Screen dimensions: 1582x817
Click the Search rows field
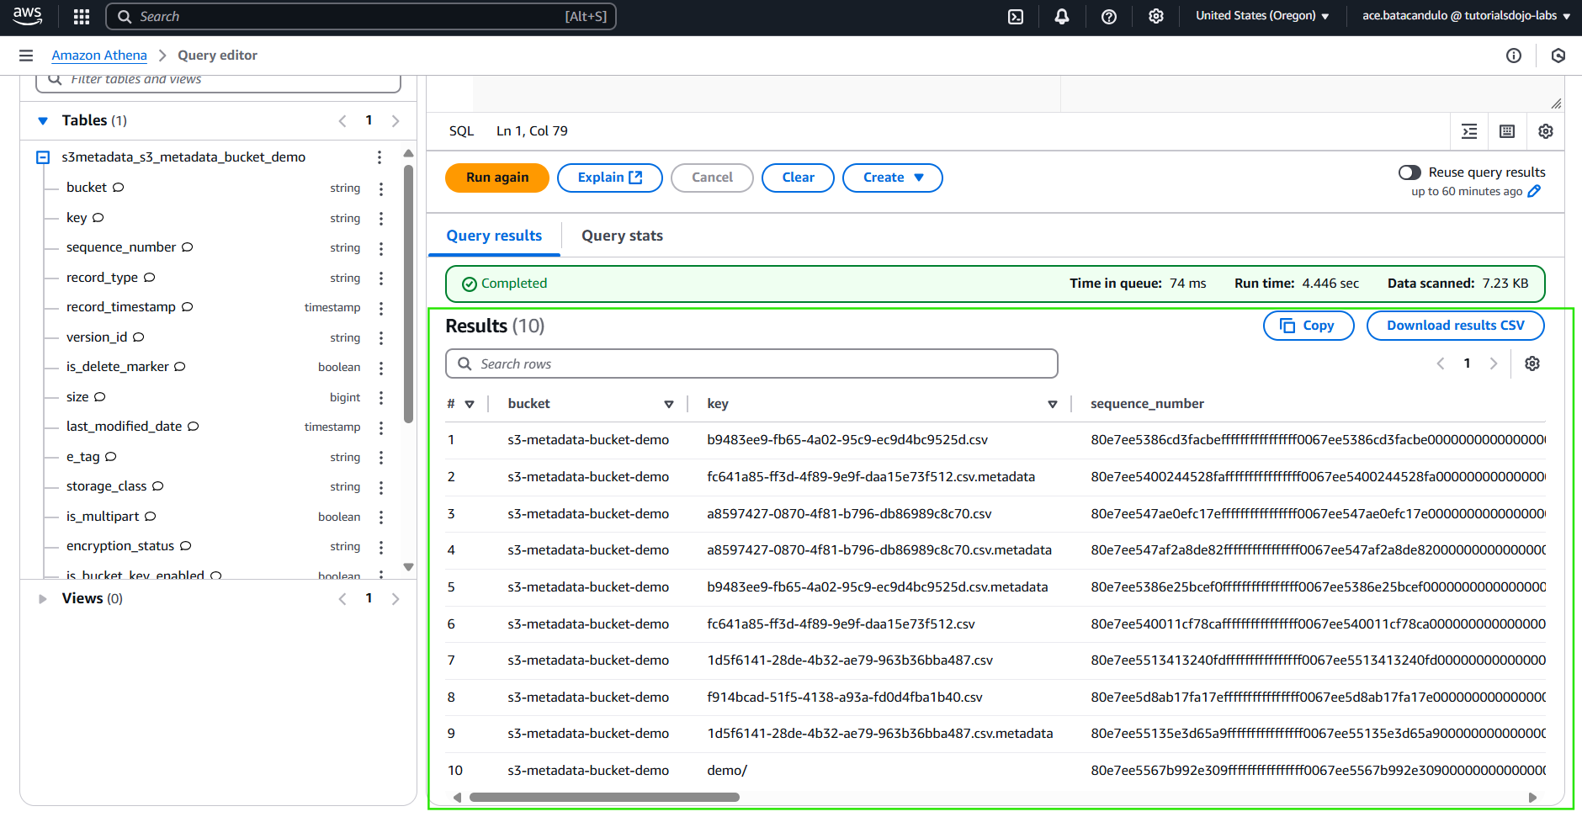pyautogui.click(x=751, y=363)
